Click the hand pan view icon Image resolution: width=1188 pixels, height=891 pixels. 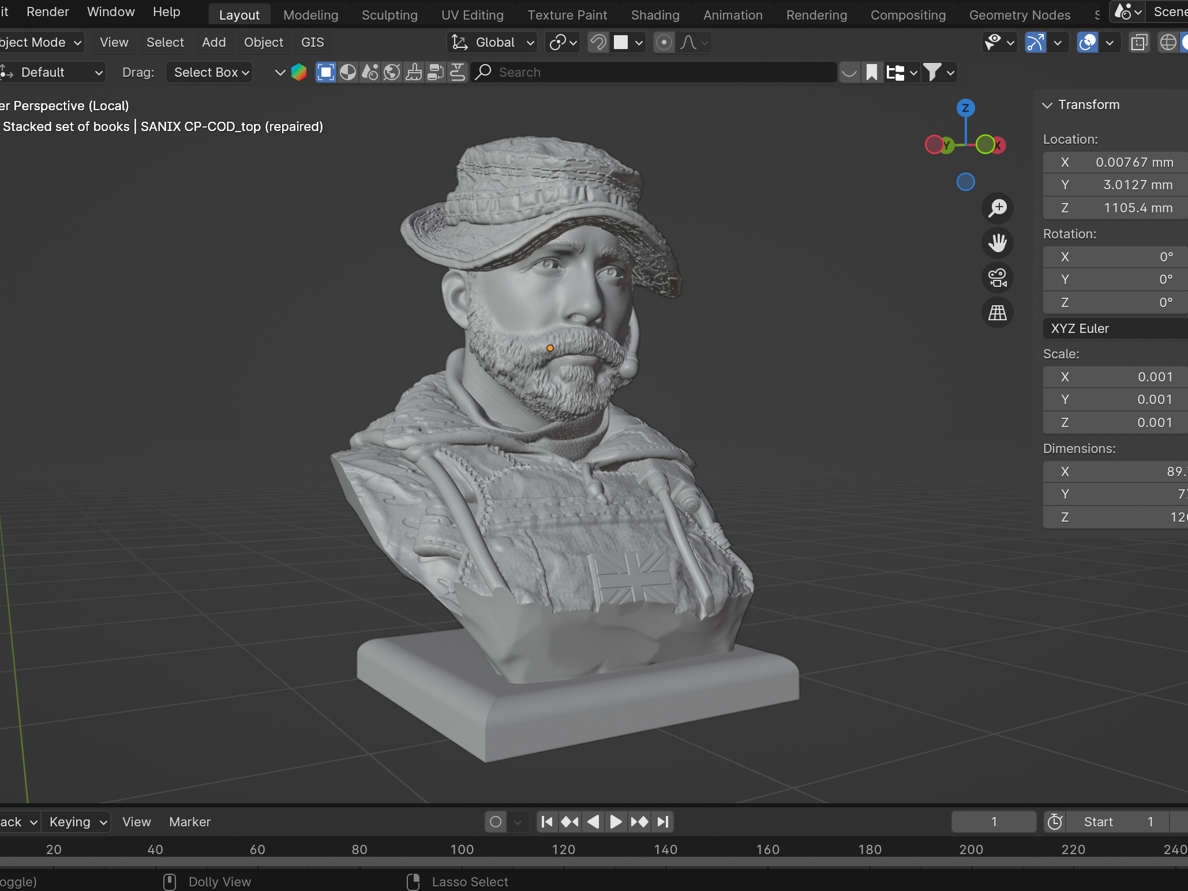997,243
